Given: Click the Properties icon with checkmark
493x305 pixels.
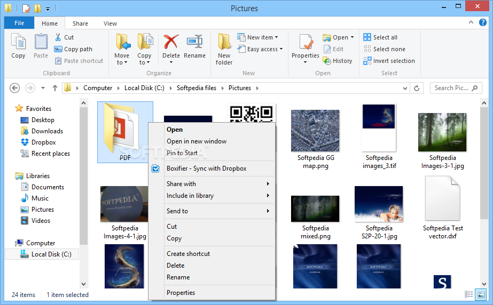Looking at the screenshot, I should click(306, 42).
